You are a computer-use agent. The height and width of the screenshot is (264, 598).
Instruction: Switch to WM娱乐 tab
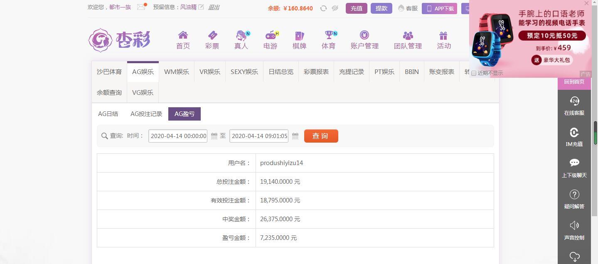pos(176,72)
